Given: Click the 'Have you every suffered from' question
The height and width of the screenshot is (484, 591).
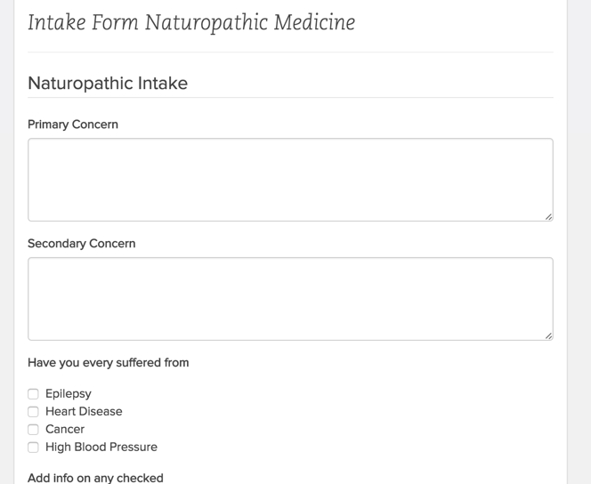Looking at the screenshot, I should point(109,363).
